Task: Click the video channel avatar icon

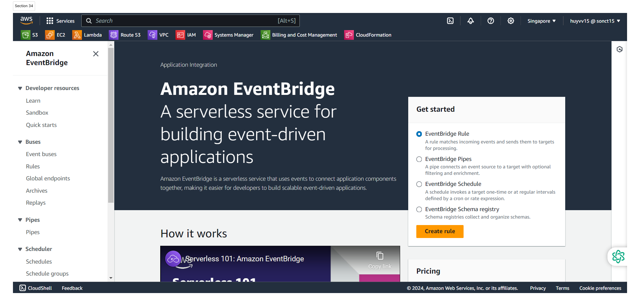Action: click(x=173, y=259)
